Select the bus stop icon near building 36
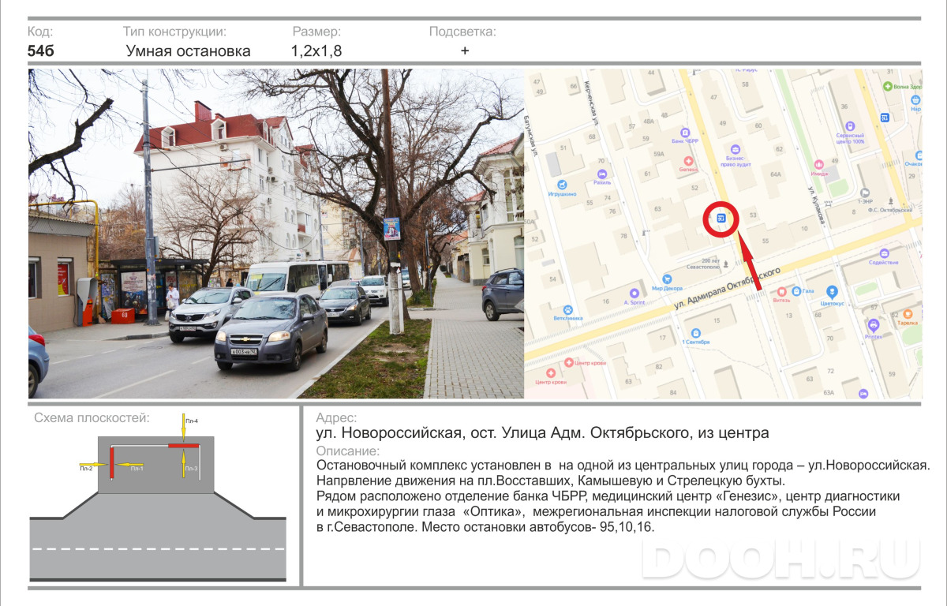 click(885, 118)
